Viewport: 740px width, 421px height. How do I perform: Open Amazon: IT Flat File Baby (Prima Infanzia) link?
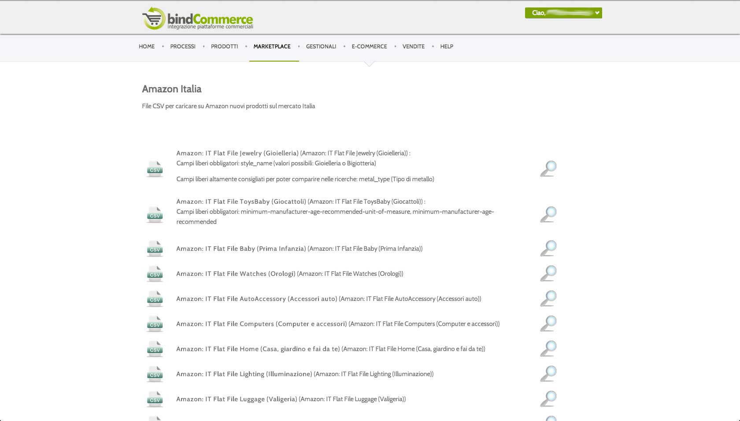[x=241, y=249]
